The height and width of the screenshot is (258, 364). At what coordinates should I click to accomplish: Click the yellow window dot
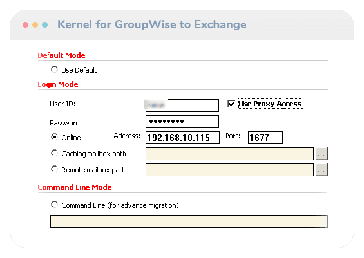point(35,25)
